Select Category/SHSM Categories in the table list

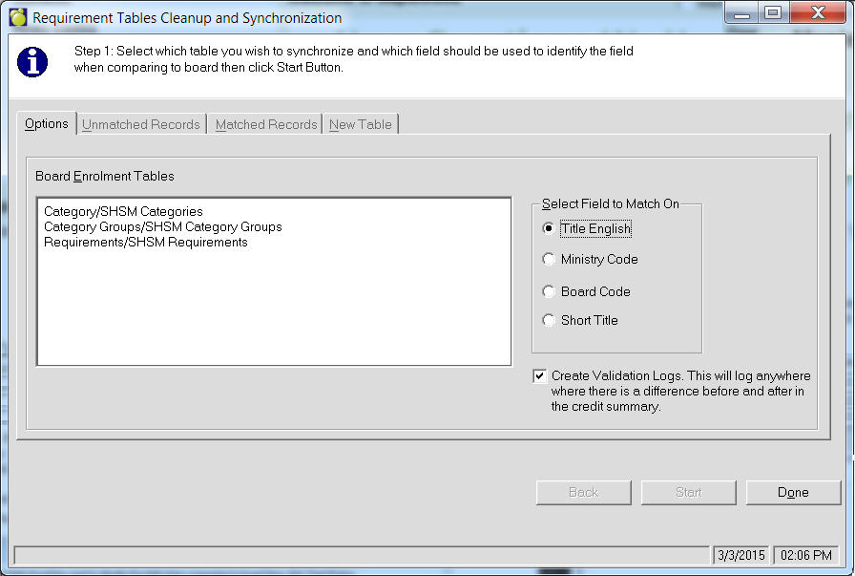pos(123,211)
